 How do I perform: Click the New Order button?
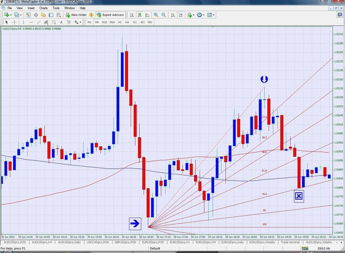click(76, 15)
